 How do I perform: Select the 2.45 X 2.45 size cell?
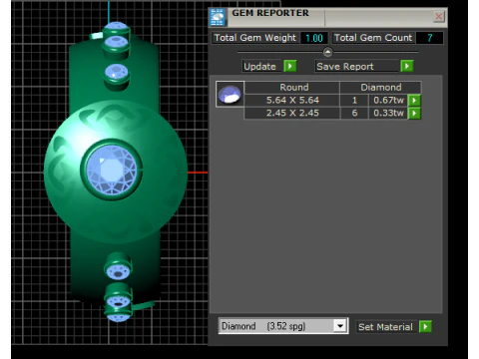coord(292,113)
